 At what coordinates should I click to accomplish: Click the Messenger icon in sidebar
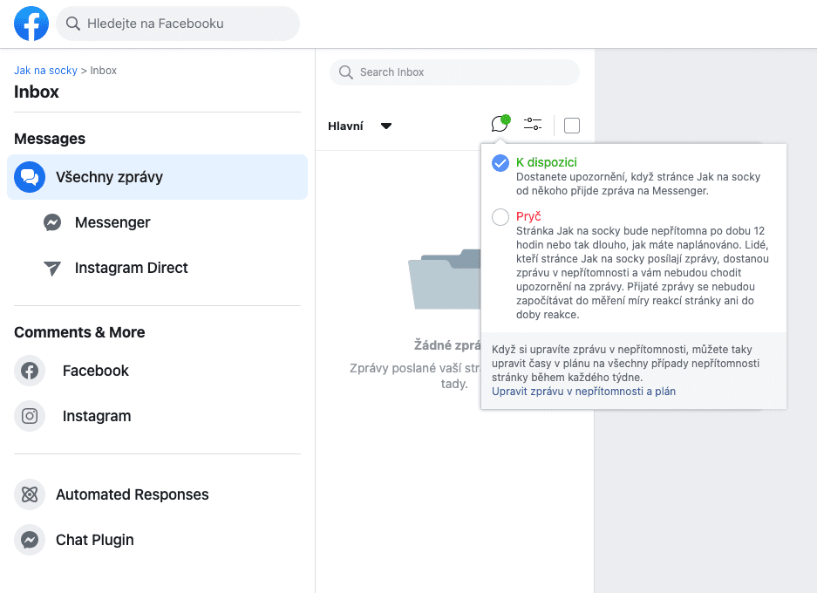point(52,222)
